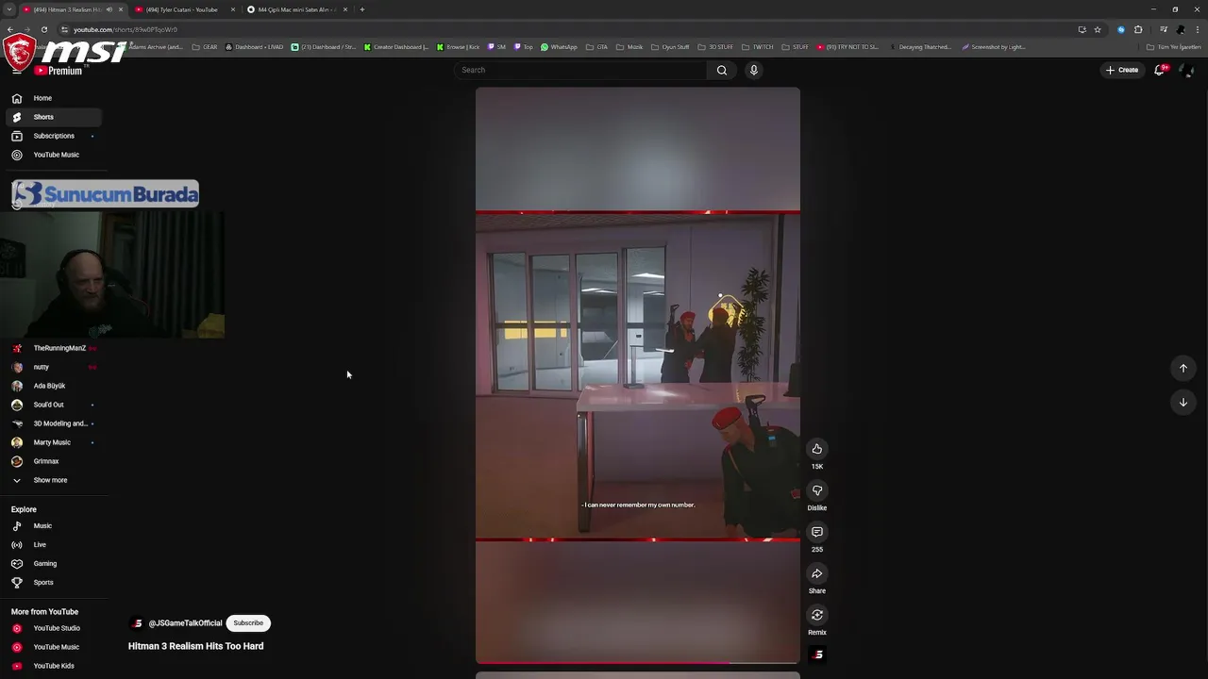Screen dimensions: 1208x679
Task: Go to previous Short with up arrow
Action: point(1183,369)
